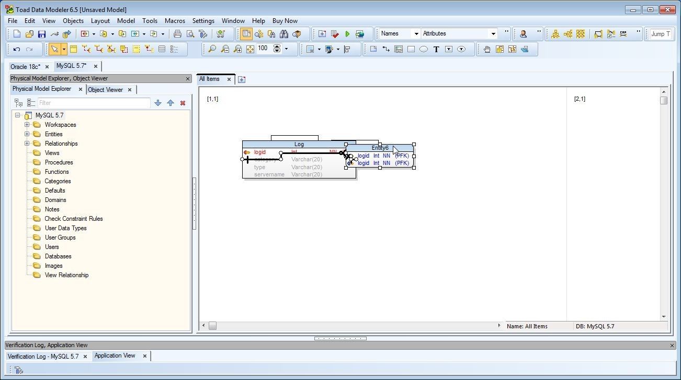
Task: Click blue down arrow in explorer filter
Action: pos(158,103)
